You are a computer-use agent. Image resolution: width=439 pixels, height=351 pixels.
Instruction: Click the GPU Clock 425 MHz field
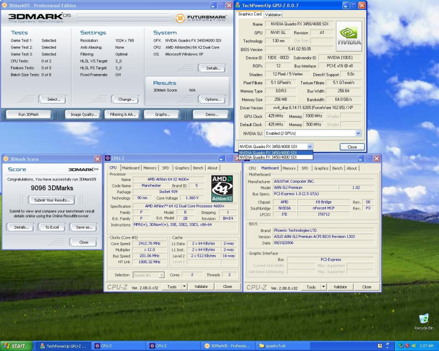[275, 116]
